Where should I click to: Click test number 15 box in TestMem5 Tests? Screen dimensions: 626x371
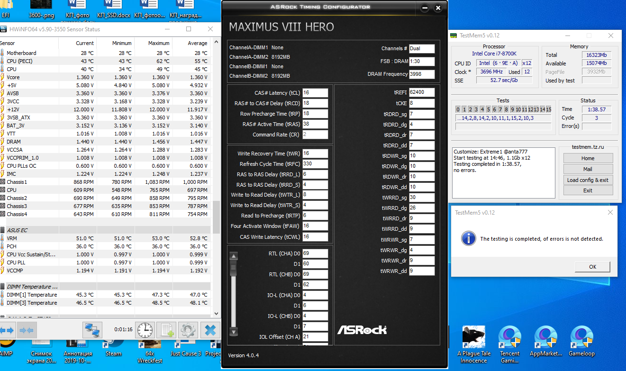tap(548, 109)
